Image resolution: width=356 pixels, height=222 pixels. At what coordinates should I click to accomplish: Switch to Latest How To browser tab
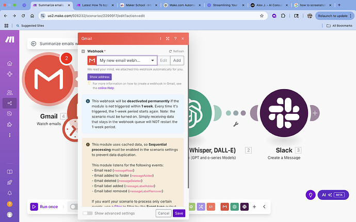(x=95, y=5)
